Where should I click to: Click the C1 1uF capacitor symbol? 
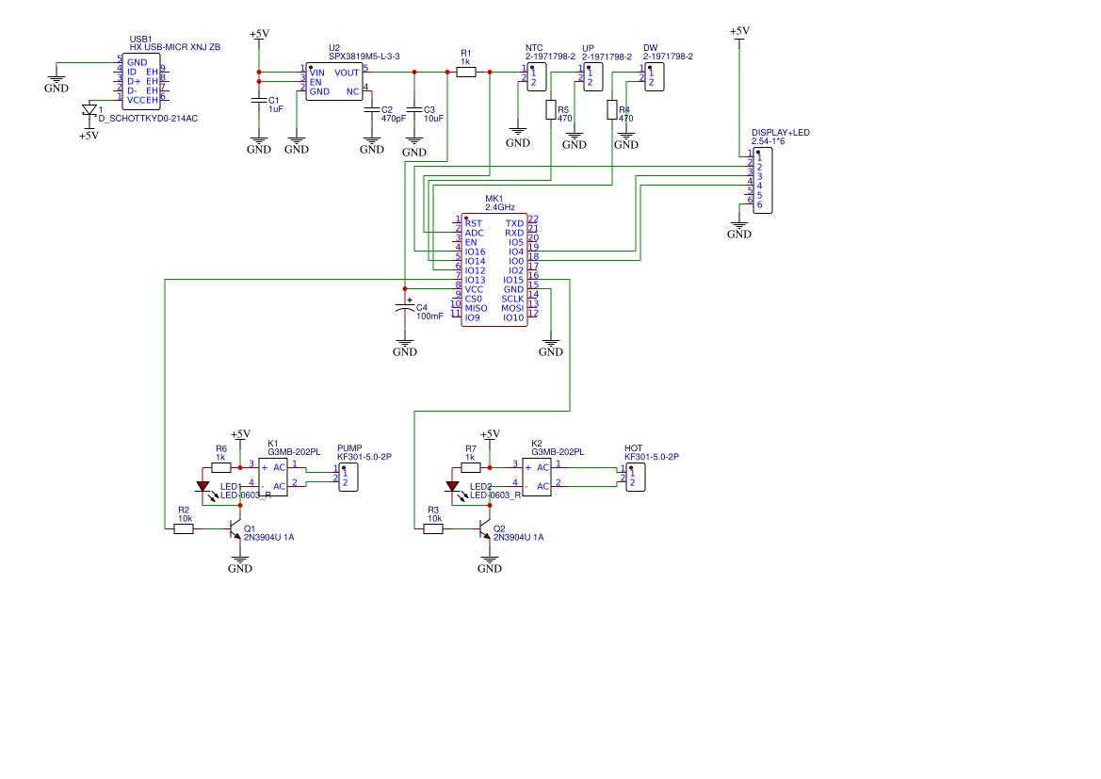coord(258,101)
